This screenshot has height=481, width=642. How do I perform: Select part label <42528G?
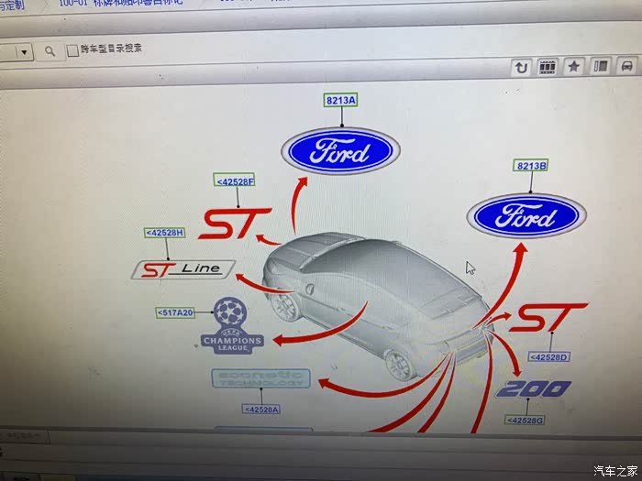coord(525,420)
